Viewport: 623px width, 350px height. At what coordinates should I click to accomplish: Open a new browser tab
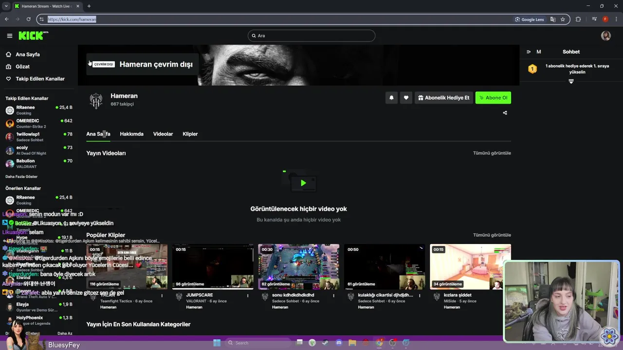point(89,6)
